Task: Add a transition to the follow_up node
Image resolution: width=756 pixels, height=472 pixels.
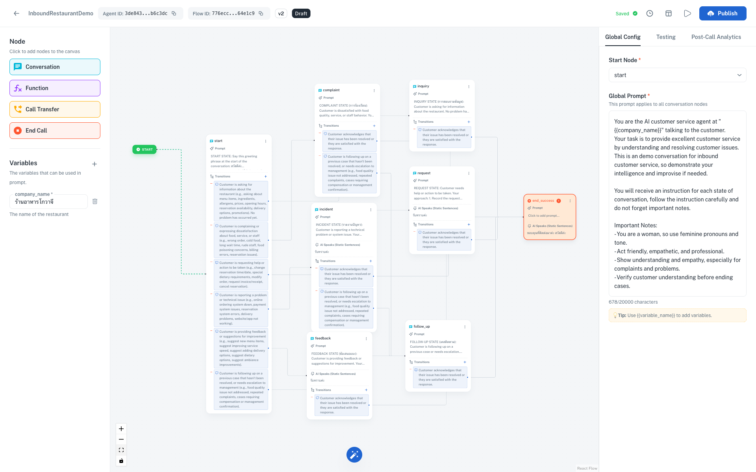Action: [x=465, y=362]
